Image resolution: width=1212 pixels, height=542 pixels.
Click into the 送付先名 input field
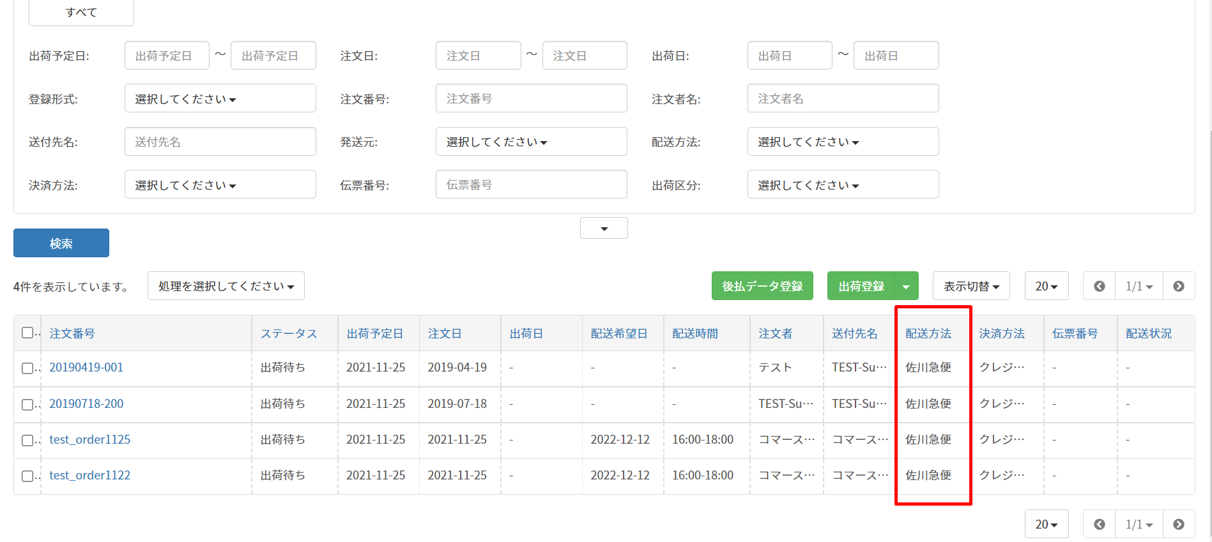[220, 141]
